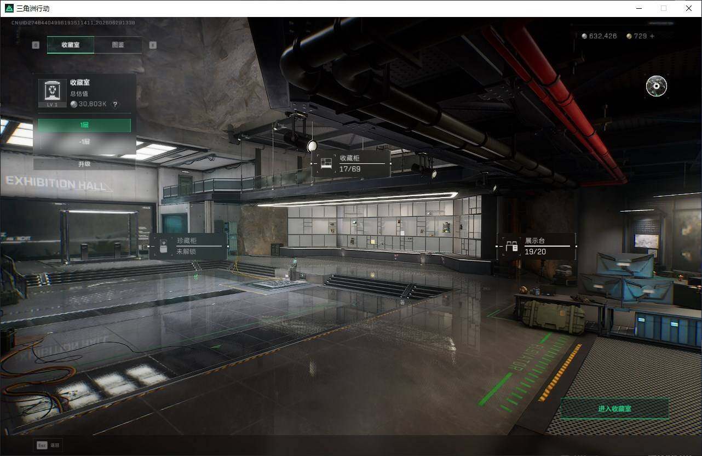Click the locked 珍藏柜 icon
Screen dimensions: 702x456
coord(163,246)
